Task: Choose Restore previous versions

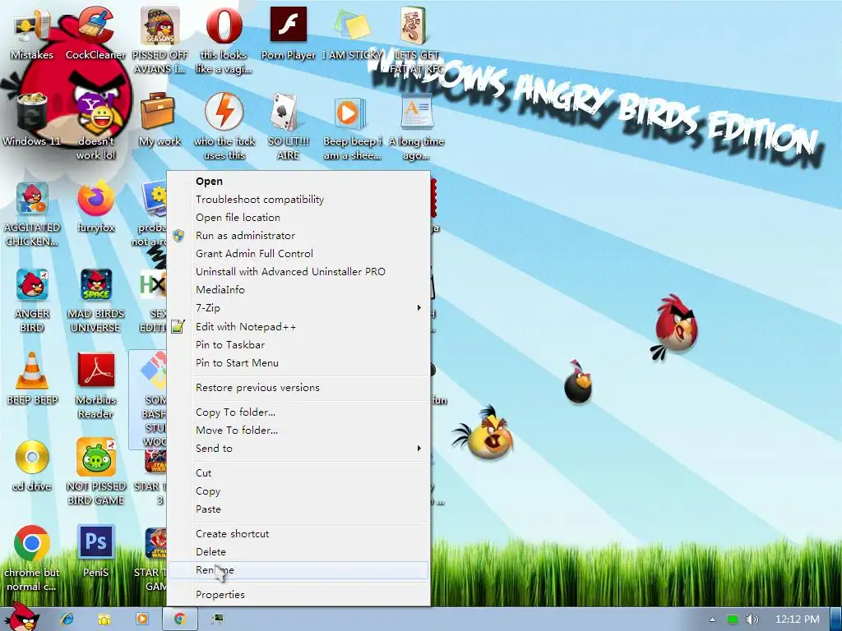Action: (x=298, y=388)
